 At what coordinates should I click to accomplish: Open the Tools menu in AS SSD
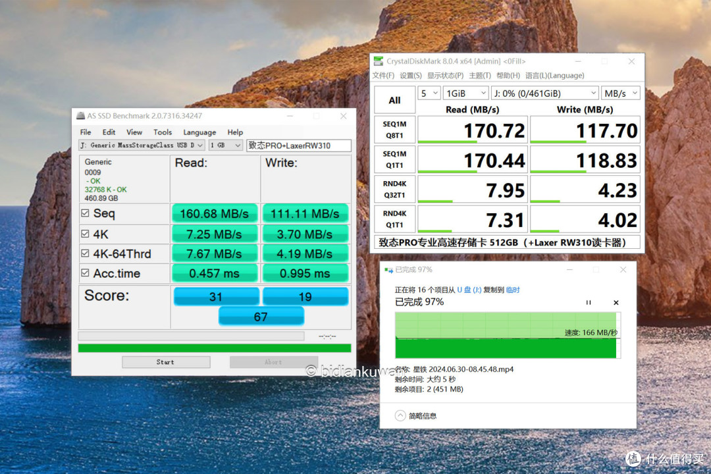(x=163, y=132)
